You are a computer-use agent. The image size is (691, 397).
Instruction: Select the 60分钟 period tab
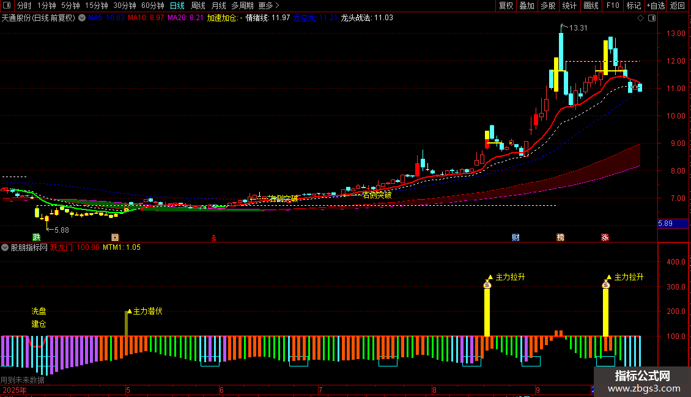[x=153, y=5]
